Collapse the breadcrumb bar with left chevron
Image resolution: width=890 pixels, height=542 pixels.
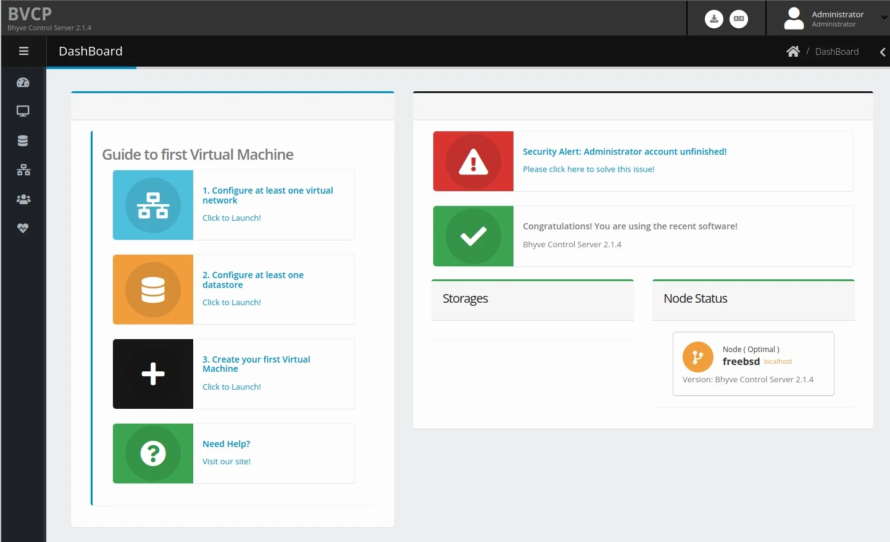point(882,52)
